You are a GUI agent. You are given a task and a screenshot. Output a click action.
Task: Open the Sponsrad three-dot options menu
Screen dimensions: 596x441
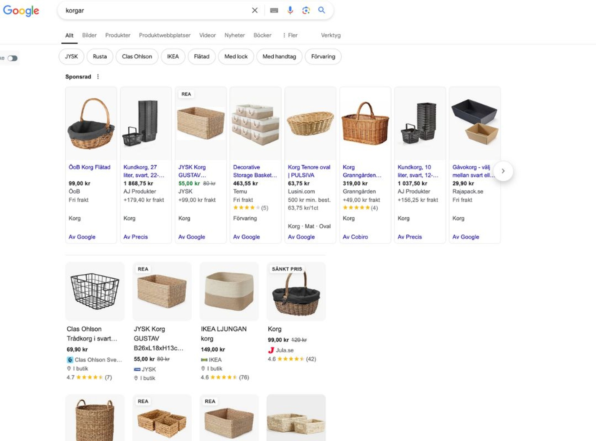coord(98,77)
